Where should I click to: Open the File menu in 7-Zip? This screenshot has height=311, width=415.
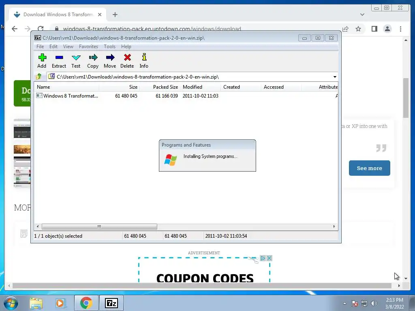40,47
